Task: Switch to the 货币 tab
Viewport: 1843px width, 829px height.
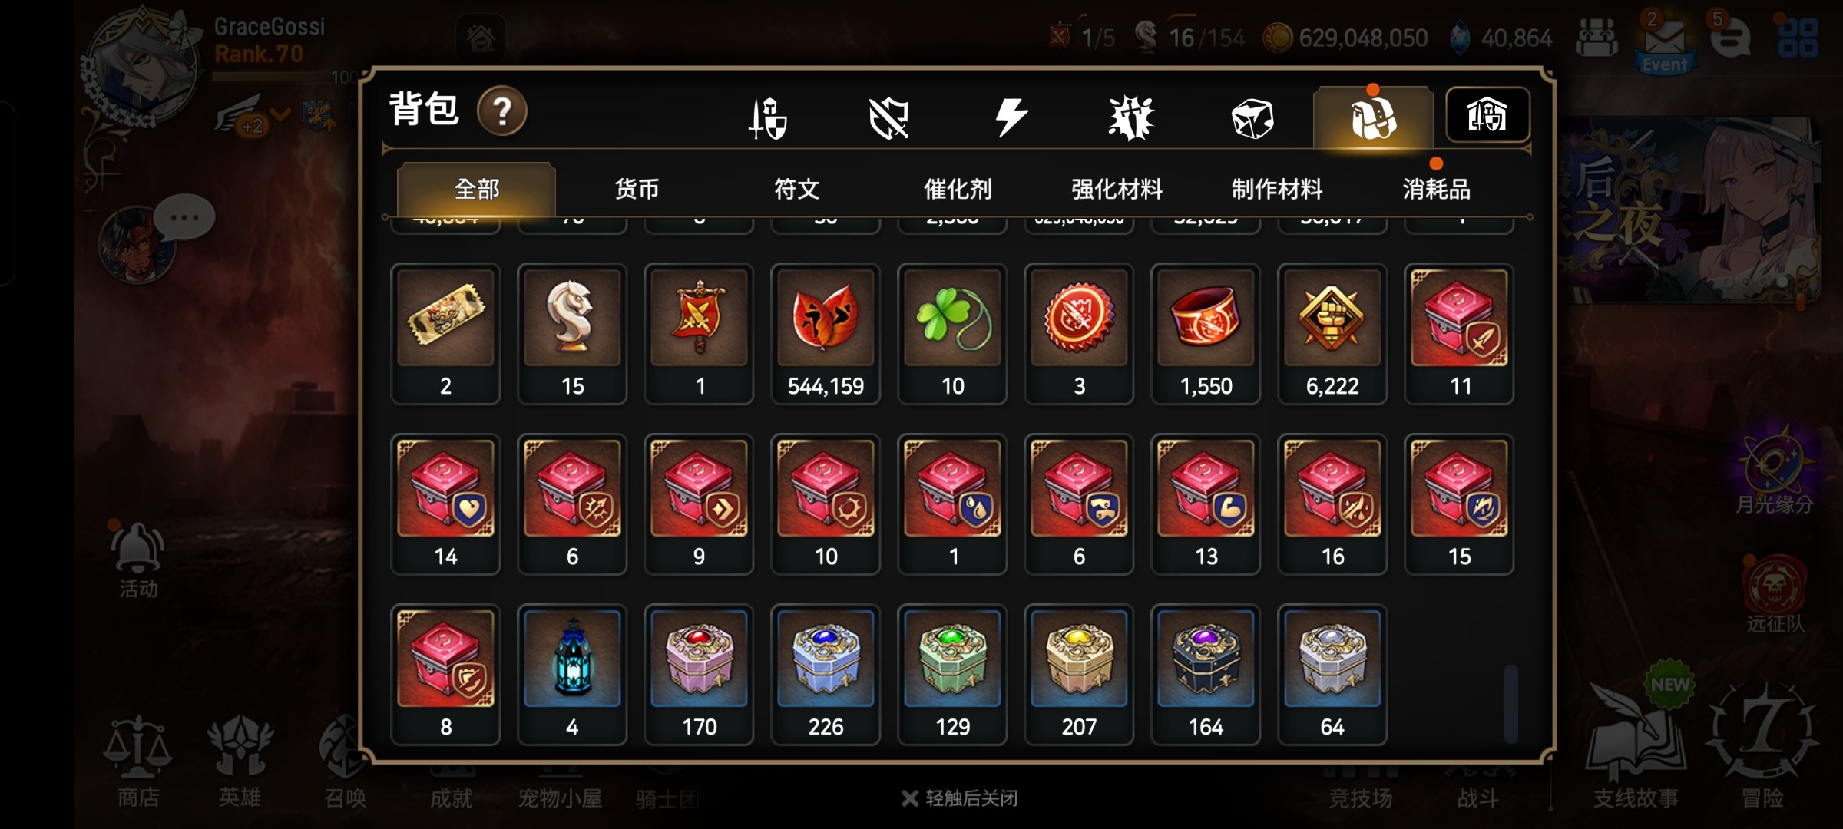Action: pos(637,189)
